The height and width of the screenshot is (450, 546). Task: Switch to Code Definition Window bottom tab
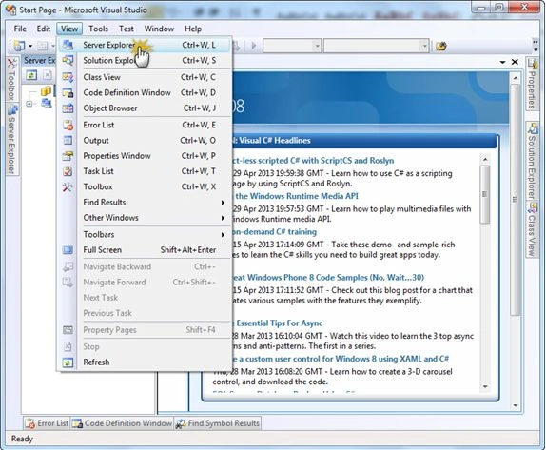pos(122,423)
